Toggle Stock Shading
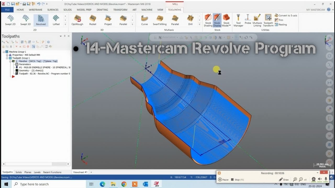This screenshot has width=335, height=188. click(208, 20)
